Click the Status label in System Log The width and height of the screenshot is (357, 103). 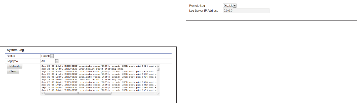(x=11, y=56)
